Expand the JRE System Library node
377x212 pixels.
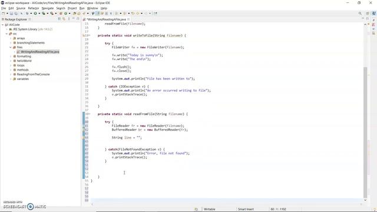pos(6,29)
